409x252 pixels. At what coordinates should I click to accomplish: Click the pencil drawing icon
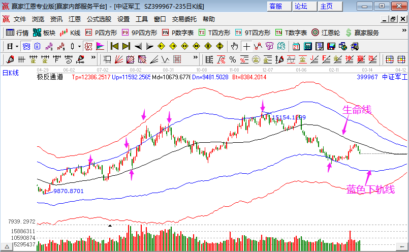[11, 60]
